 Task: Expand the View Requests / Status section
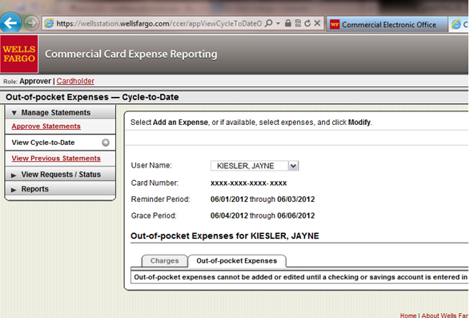pyautogui.click(x=60, y=175)
